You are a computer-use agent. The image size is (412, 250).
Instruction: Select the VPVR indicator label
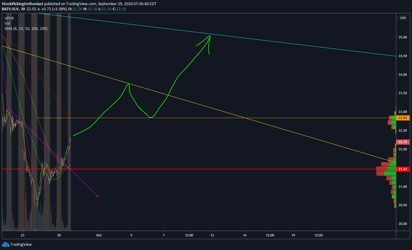point(9,18)
